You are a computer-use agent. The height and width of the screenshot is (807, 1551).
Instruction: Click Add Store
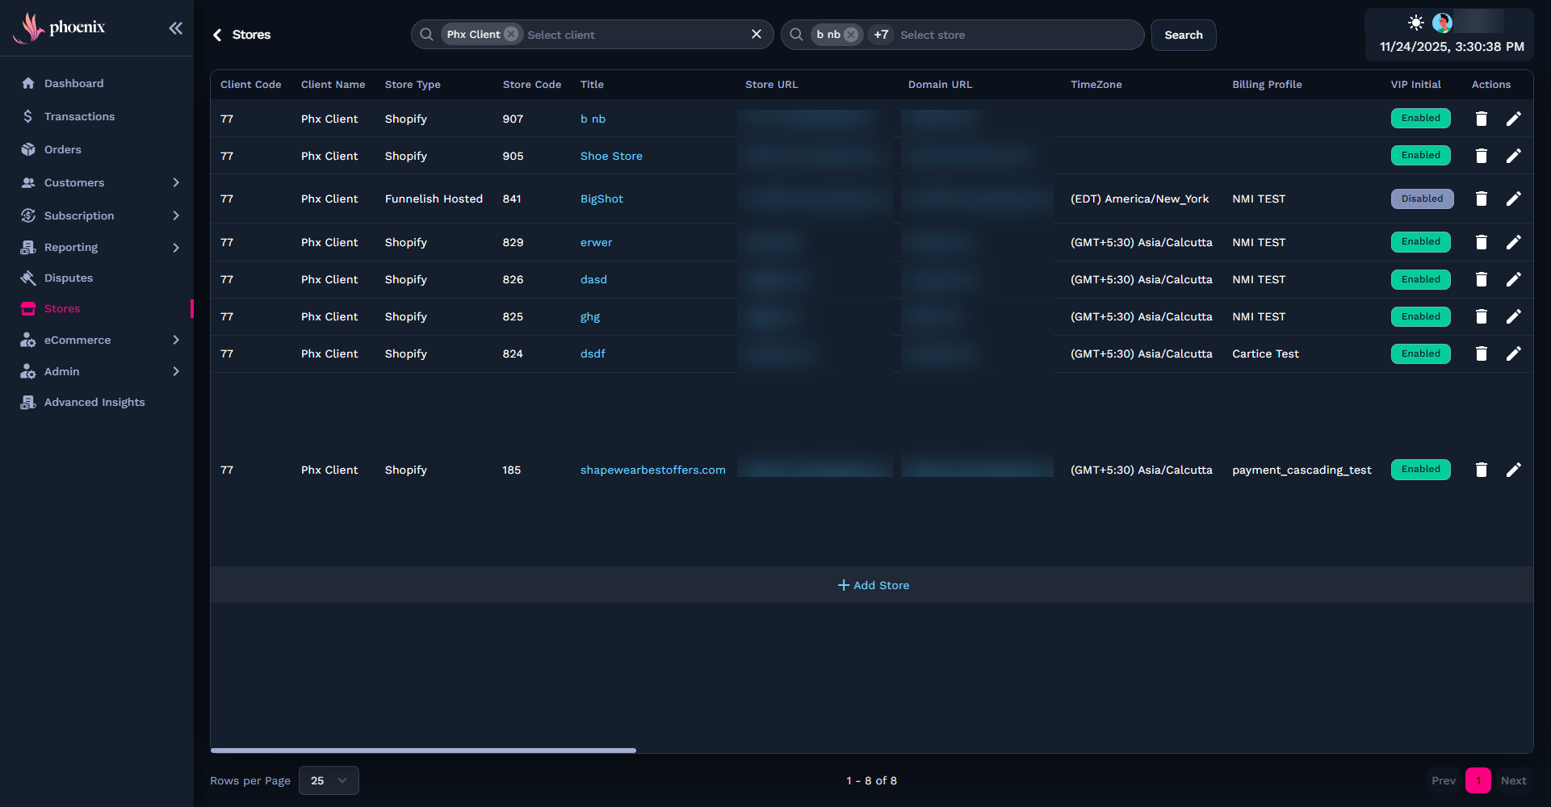pyautogui.click(x=873, y=585)
